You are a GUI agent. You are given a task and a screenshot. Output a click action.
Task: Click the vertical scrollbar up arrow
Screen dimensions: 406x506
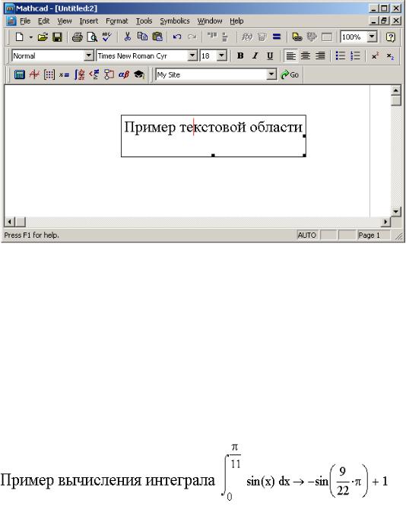click(x=395, y=90)
